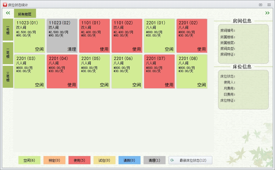Select vacant bed tile 11023(01)
275x170 pixels.
[29, 36]
